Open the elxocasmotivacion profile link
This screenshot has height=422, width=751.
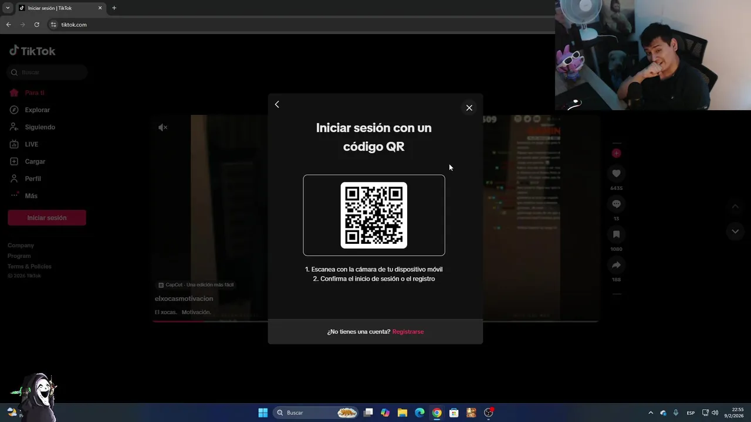click(184, 298)
